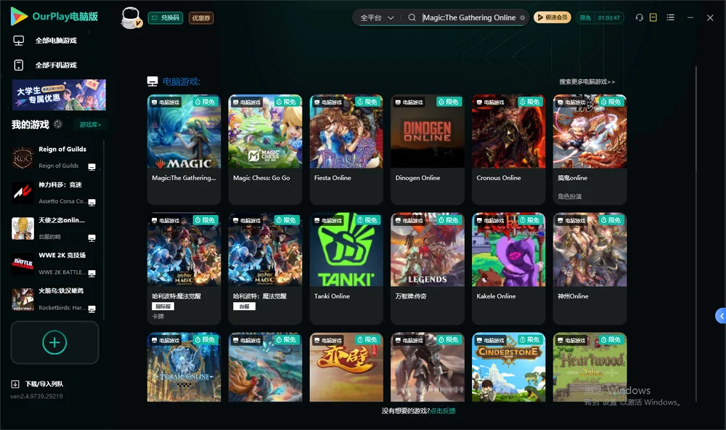Click the Reign of Guilds game icon
The width and height of the screenshot is (726, 430).
point(23,158)
